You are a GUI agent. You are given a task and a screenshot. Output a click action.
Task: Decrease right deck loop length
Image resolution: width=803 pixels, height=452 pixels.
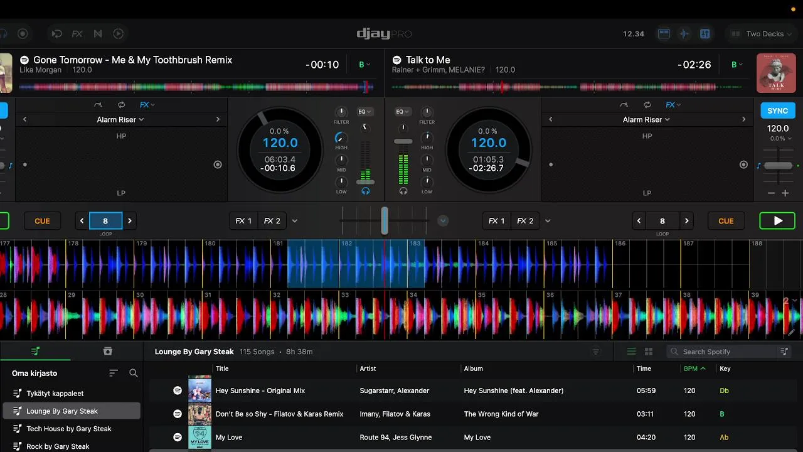[639, 221]
